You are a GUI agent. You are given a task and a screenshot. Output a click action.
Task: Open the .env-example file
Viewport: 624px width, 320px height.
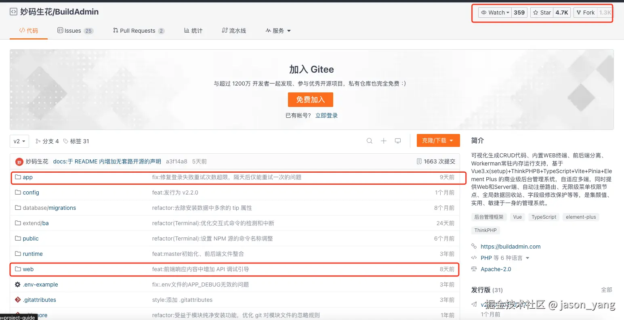40,284
